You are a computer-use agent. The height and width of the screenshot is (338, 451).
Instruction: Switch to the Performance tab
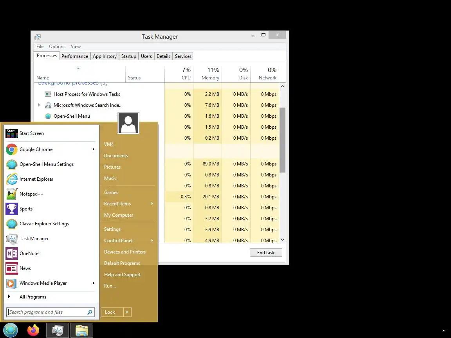75,56
